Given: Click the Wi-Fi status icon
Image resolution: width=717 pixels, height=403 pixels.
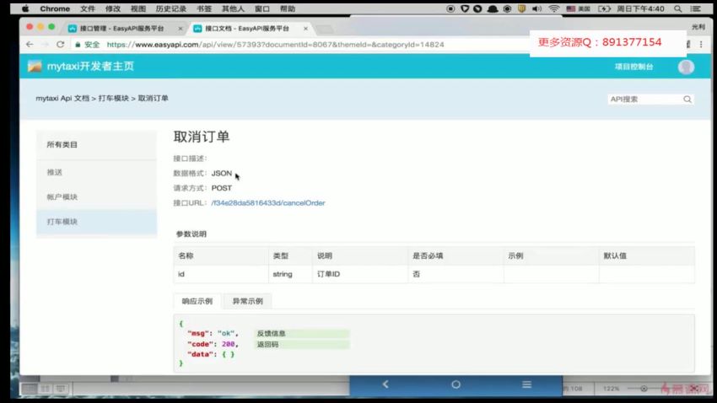Looking at the screenshot, I should [554, 8].
